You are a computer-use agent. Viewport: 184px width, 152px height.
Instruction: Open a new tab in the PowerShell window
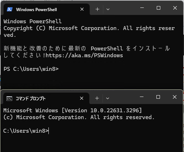[98, 9]
